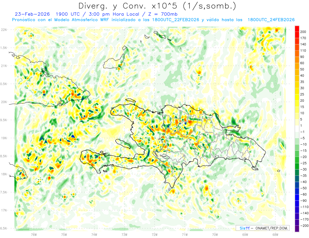
Task: Click the latitude label '1.5N'
Action: (x=4, y=48)
